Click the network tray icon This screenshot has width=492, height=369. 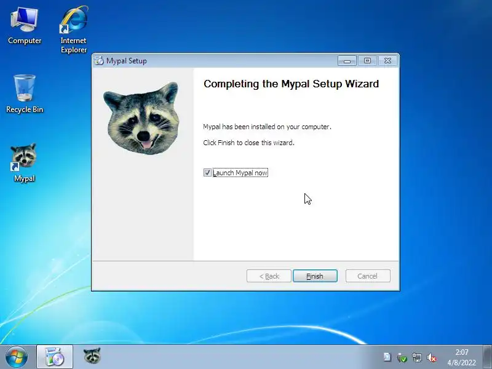tap(417, 357)
